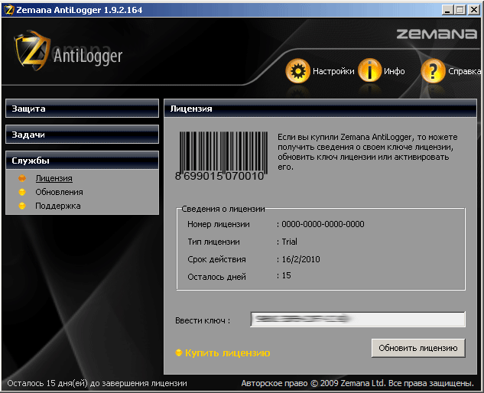The image size is (484, 393).
Task: Click the Обновить лицензию button
Action: (418, 348)
